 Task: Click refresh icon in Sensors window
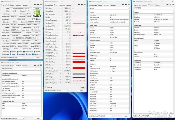click(x=82, y=5)
